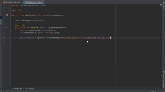Click the AppCompatActivity class name
Screen dimensions: 165x92
coord(55,15)
